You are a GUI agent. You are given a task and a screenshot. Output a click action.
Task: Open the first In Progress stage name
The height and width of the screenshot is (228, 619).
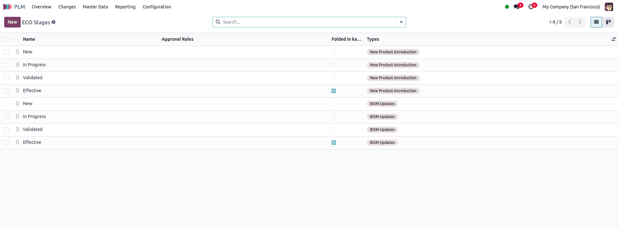pyautogui.click(x=34, y=65)
